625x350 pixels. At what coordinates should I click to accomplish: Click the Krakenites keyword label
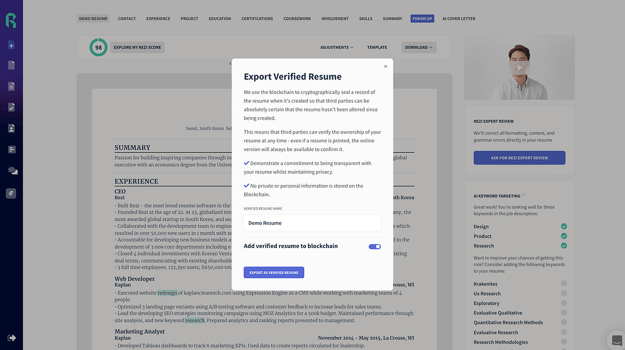point(485,284)
